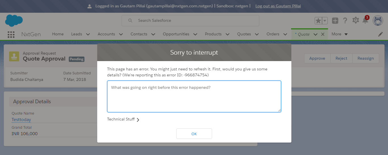The width and height of the screenshot is (388, 155).
Task: Open the Help question mark icon
Action: (345, 21)
